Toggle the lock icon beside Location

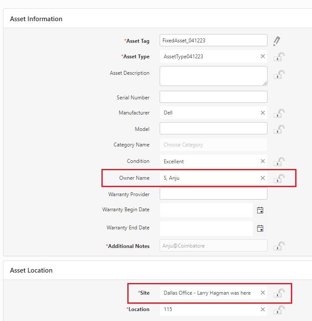[x=279, y=310]
